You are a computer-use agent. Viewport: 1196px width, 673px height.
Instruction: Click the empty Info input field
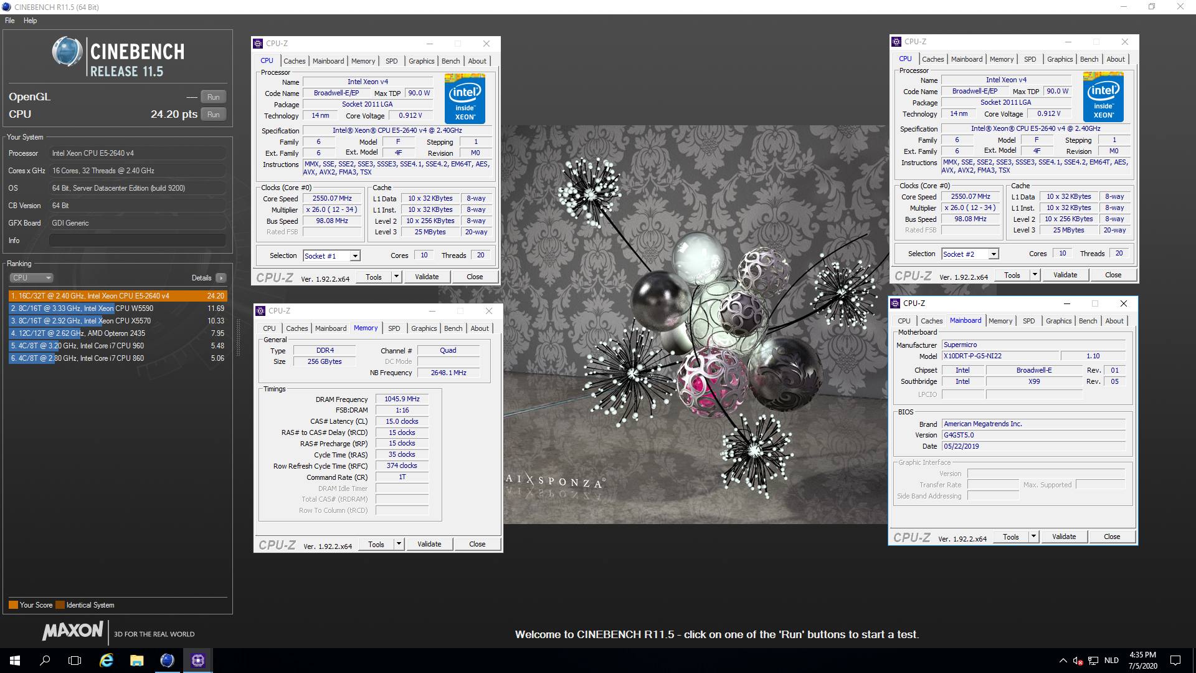point(138,241)
